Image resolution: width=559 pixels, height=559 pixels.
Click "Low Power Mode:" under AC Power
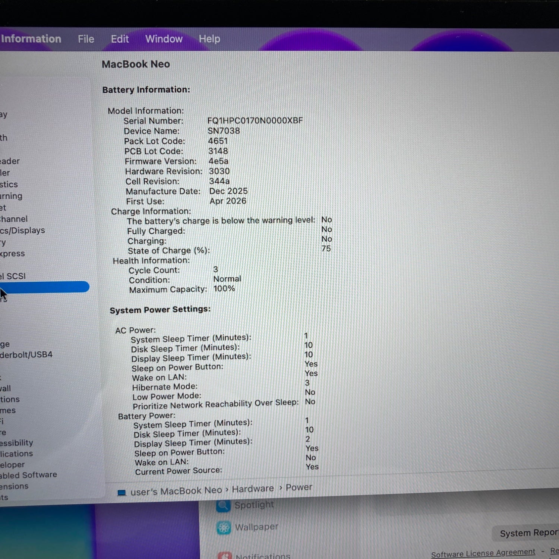(x=167, y=396)
